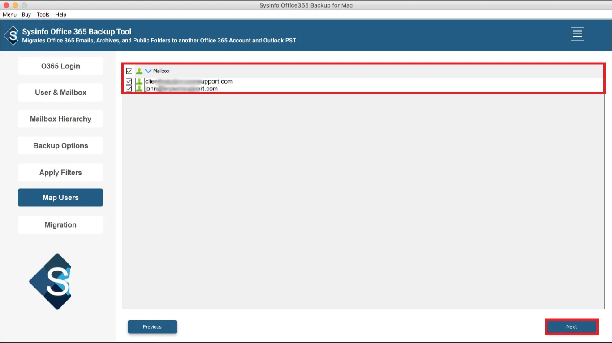
Task: Go to the O365 Login step
Action: point(60,66)
